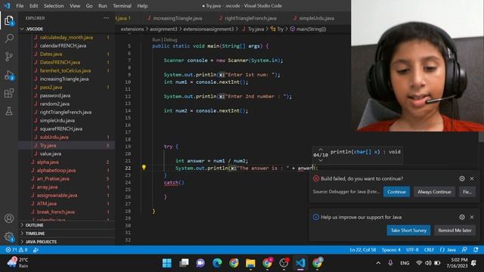Image resolution: width=484 pixels, height=272 pixels.
Task: Switch to Visual Studio Code taskbar icon
Action: pos(300,263)
